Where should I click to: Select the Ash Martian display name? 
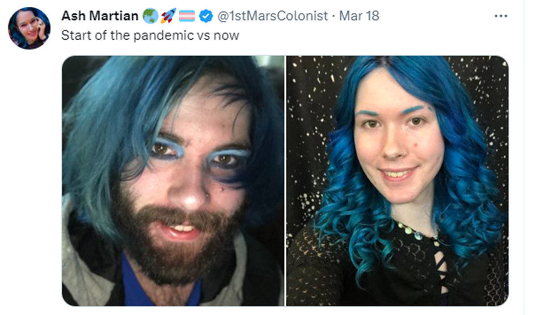point(100,16)
